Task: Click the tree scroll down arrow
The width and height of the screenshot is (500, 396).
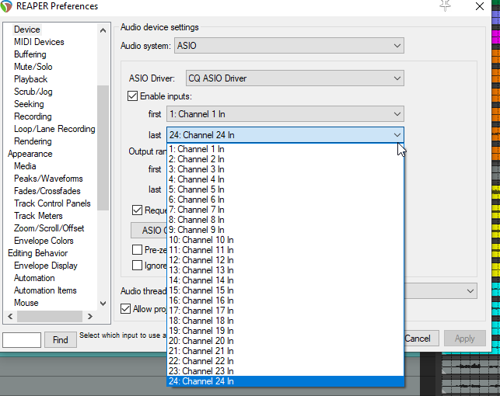Action: 103,304
